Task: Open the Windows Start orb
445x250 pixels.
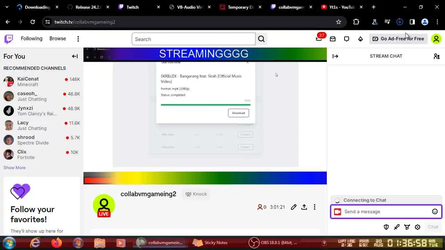Action: click(9, 243)
